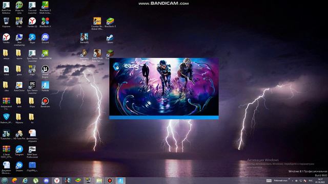Open BlueStacks from the taskbar
The image size is (328, 184).
click(78, 180)
